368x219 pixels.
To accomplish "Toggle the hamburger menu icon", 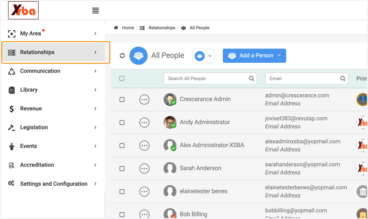I will point(96,10).
